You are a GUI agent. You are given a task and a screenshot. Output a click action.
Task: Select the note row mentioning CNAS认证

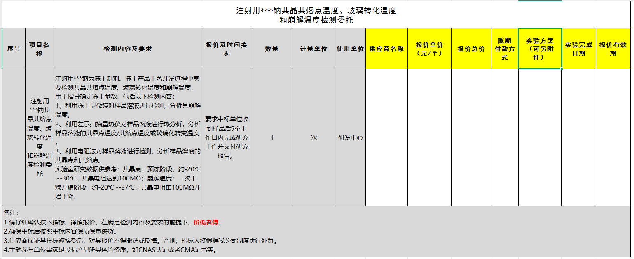click(x=110, y=250)
